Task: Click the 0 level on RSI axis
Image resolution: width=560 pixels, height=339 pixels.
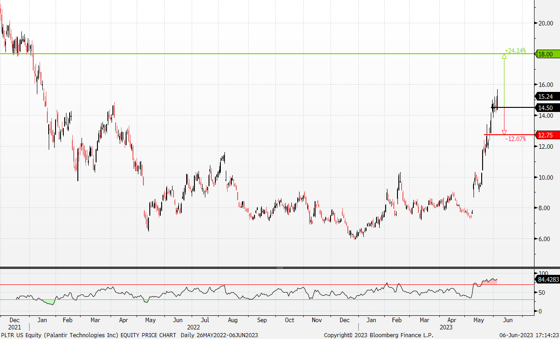Action: 540,311
